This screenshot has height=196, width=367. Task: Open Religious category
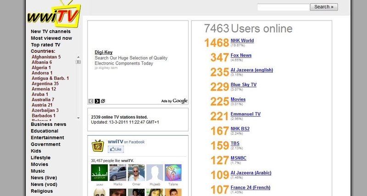coord(42,191)
